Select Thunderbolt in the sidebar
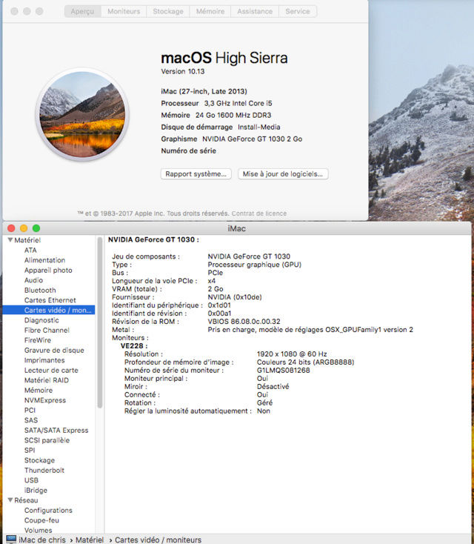The image size is (474, 544). tap(44, 470)
